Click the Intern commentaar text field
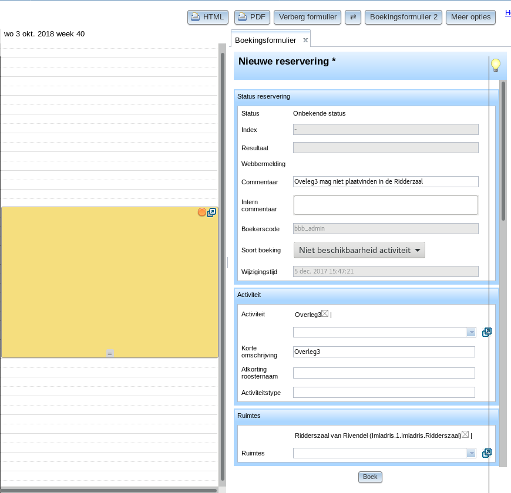Screen dimensions: 511x493 pyautogui.click(x=385, y=205)
